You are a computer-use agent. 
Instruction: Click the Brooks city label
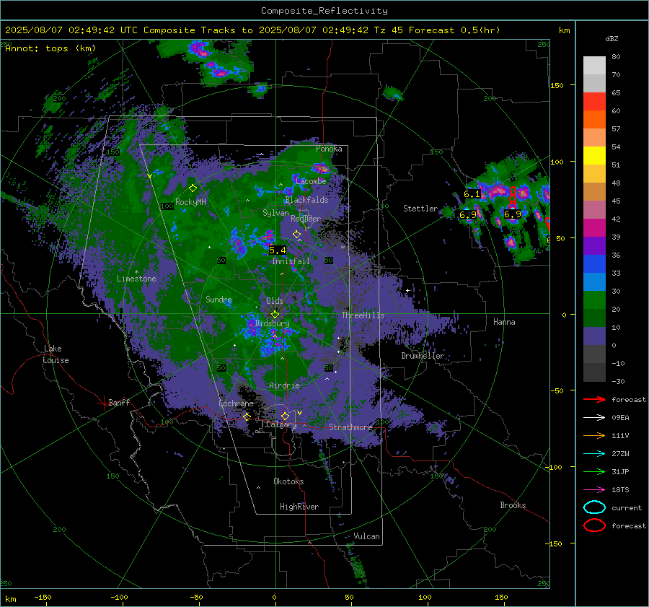(513, 505)
